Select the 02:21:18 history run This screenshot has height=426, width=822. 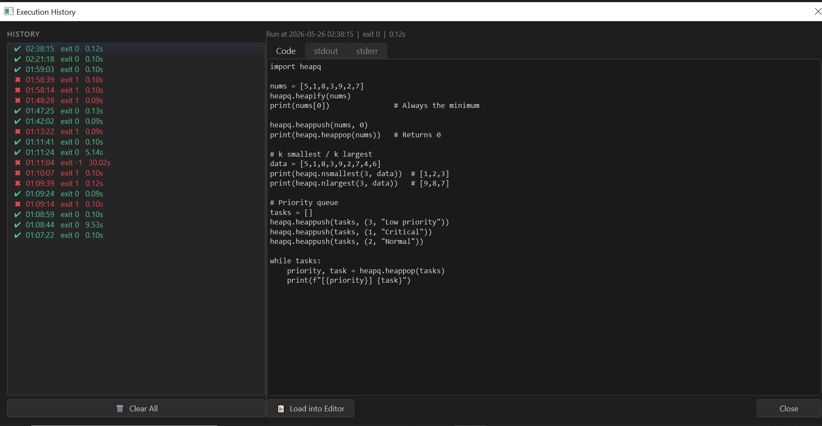coord(136,59)
